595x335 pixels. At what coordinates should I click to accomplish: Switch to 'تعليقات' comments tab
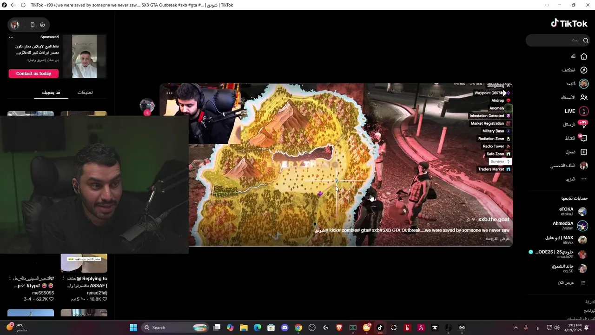coord(85,93)
